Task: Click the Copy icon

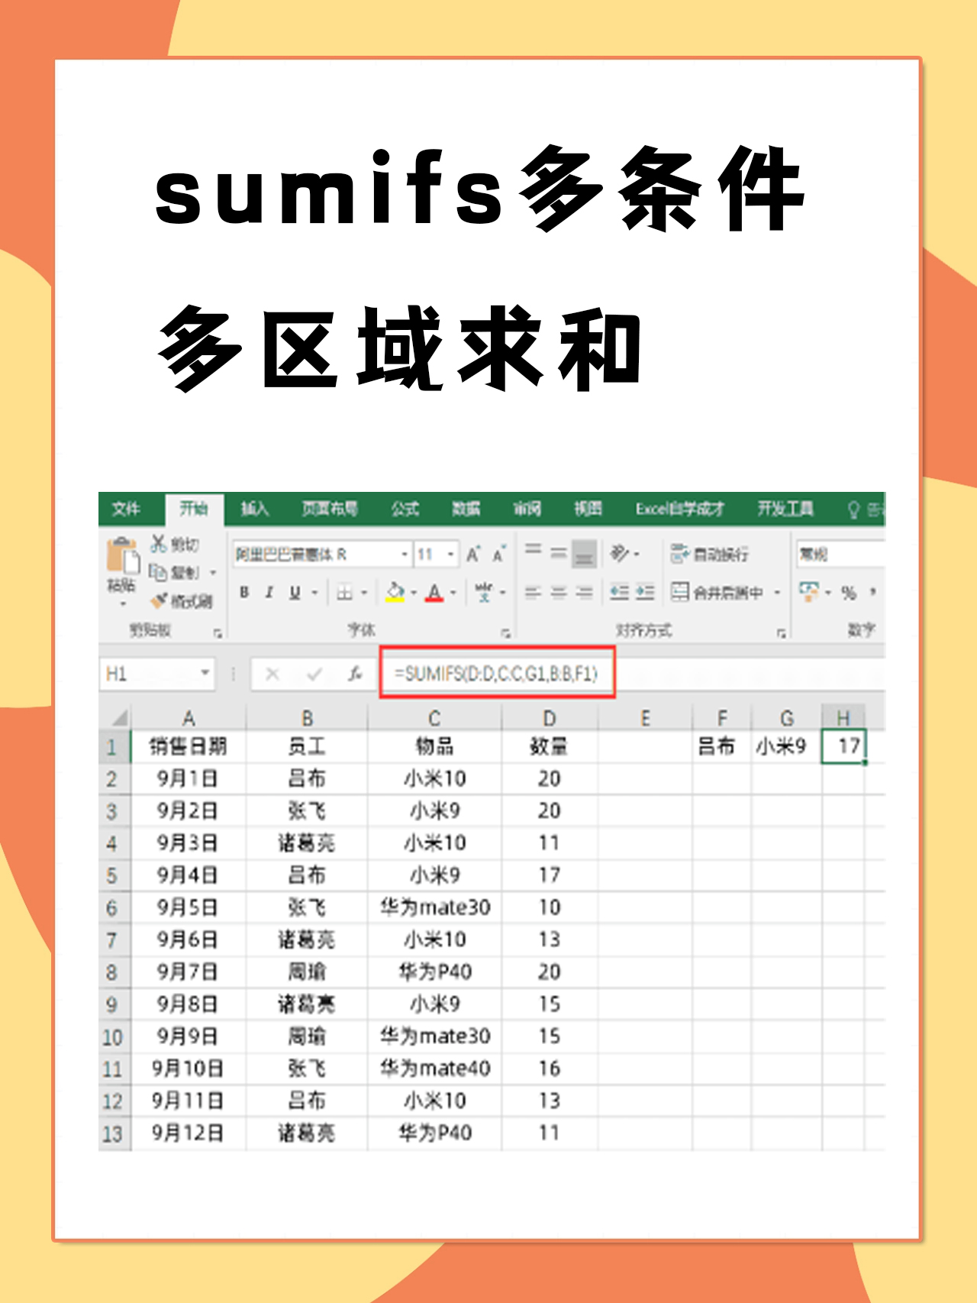Action: click(x=158, y=572)
